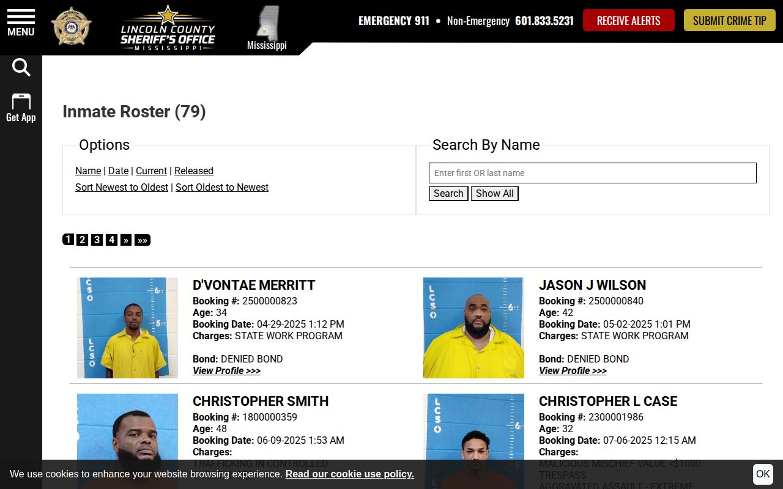Viewport: 783px width, 489px height.
Task: Filter roster to Current inmates
Action: (x=151, y=171)
